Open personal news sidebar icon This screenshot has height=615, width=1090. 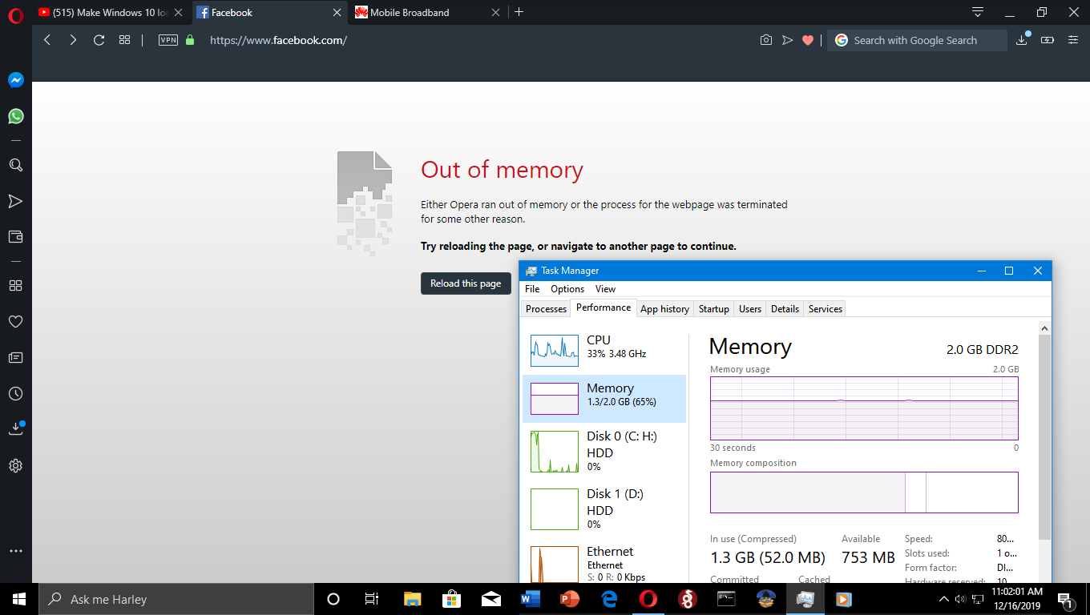click(x=15, y=358)
